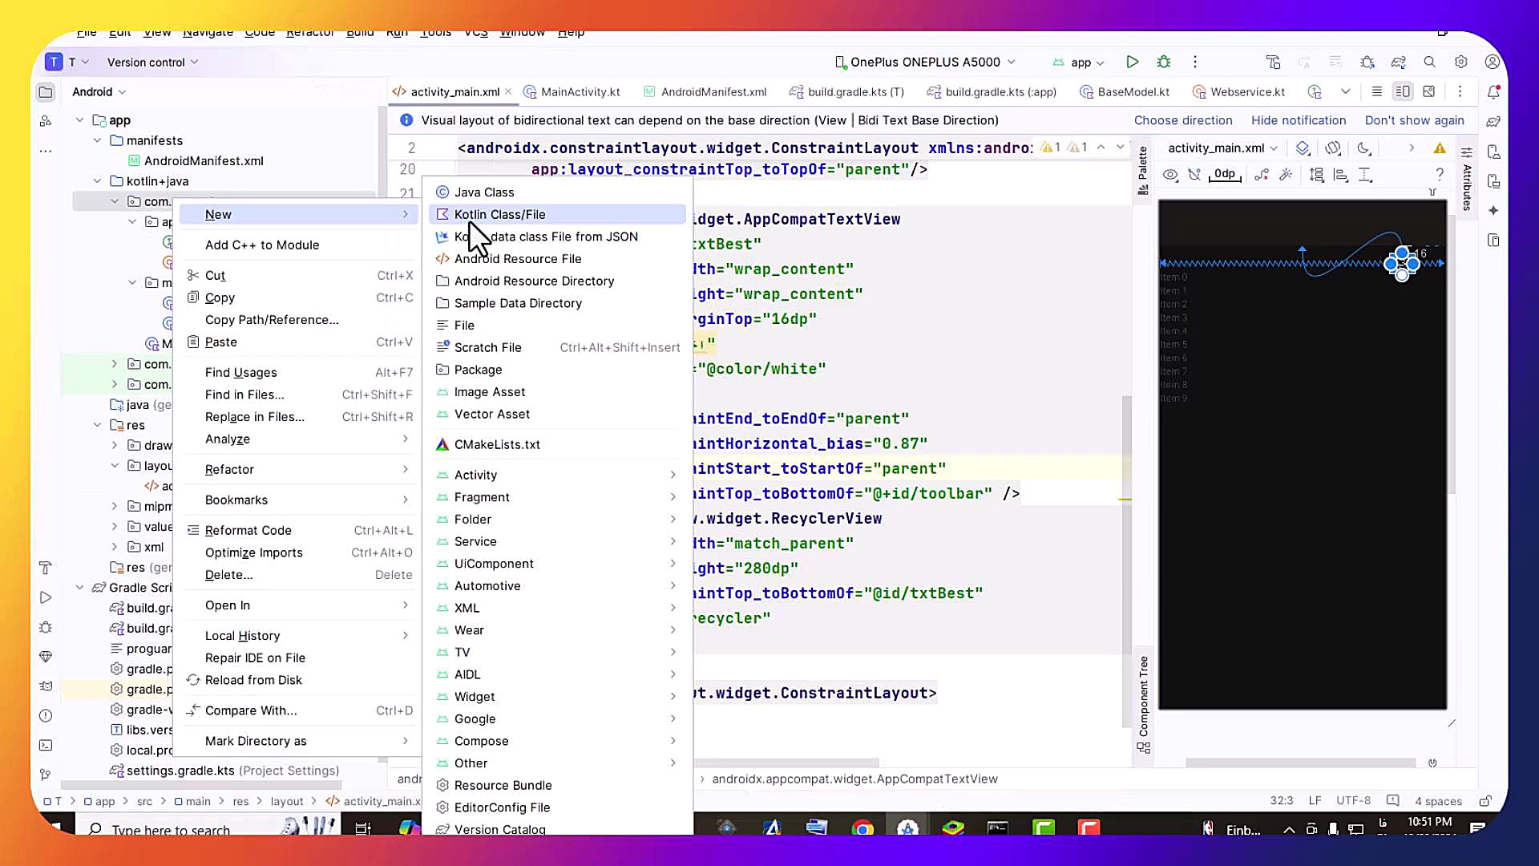Choose Kotlin Class/File in New submenu
This screenshot has width=1539, height=866.
[557, 214]
